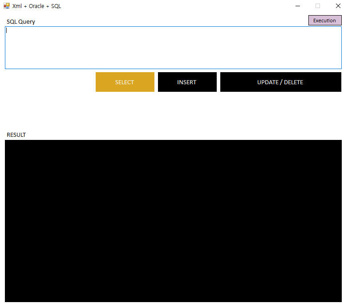
Task: Close the Xml + Oracle + SQL window
Action: coord(338,6)
